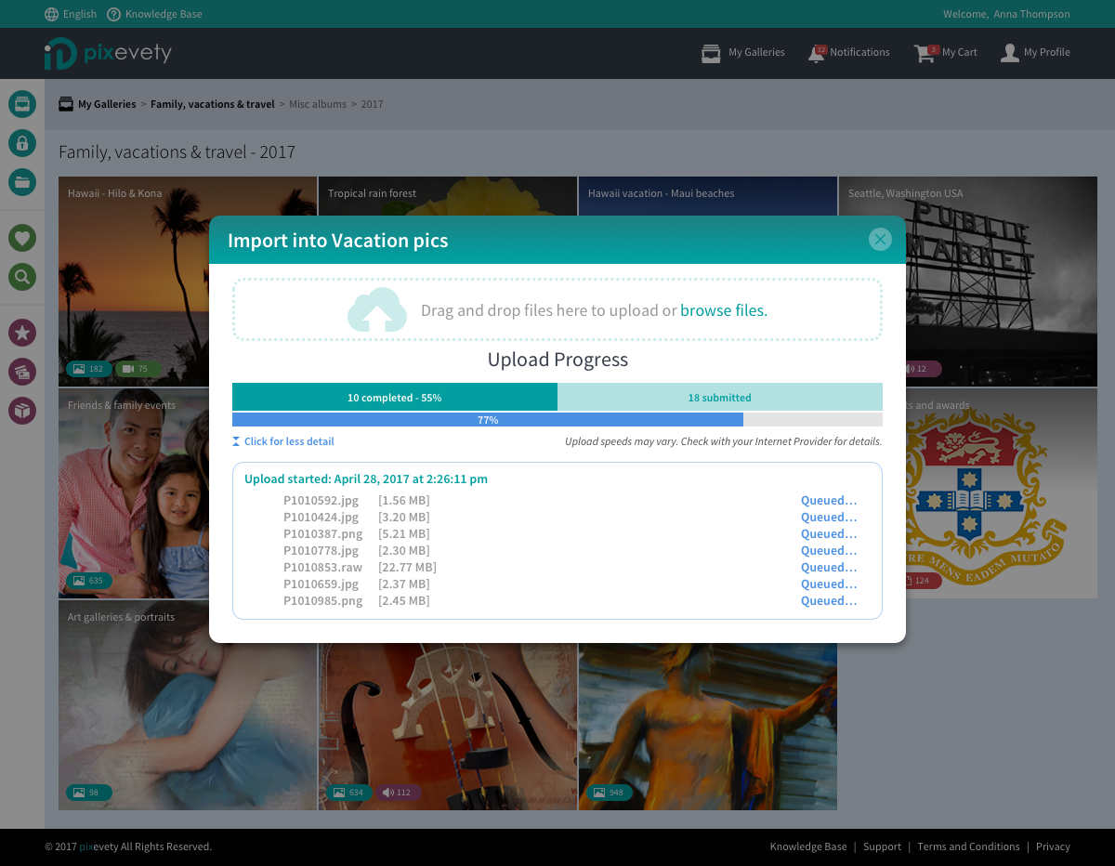This screenshot has width=1115, height=866.
Task: Click the browse files link
Action: coord(724,310)
